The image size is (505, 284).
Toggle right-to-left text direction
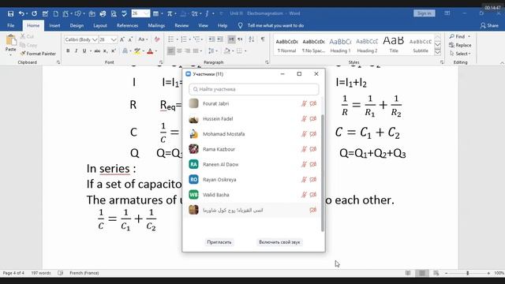click(240, 39)
